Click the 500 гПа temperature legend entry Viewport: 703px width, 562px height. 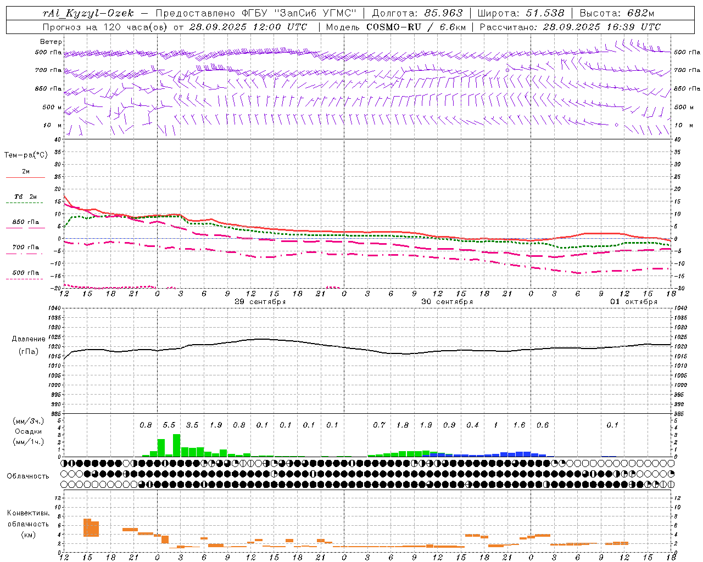coord(26,273)
